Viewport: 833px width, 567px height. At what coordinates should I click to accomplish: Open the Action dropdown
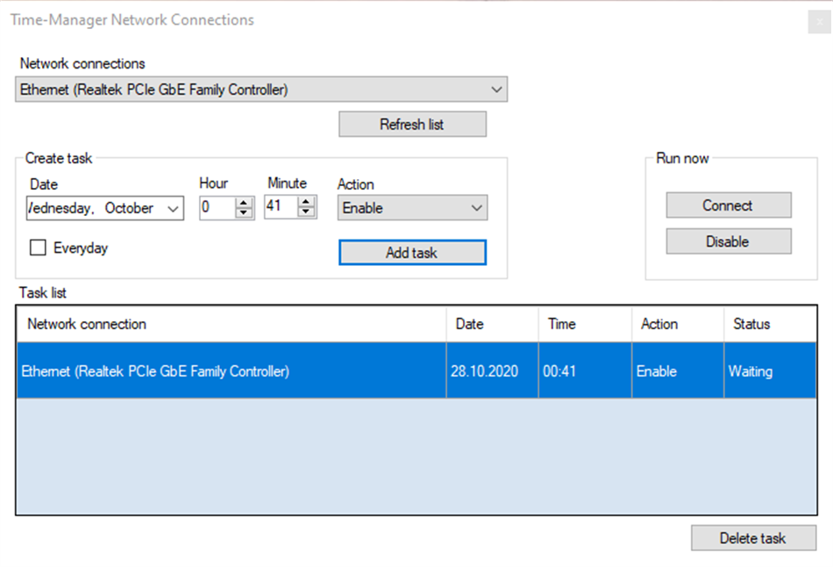477,208
